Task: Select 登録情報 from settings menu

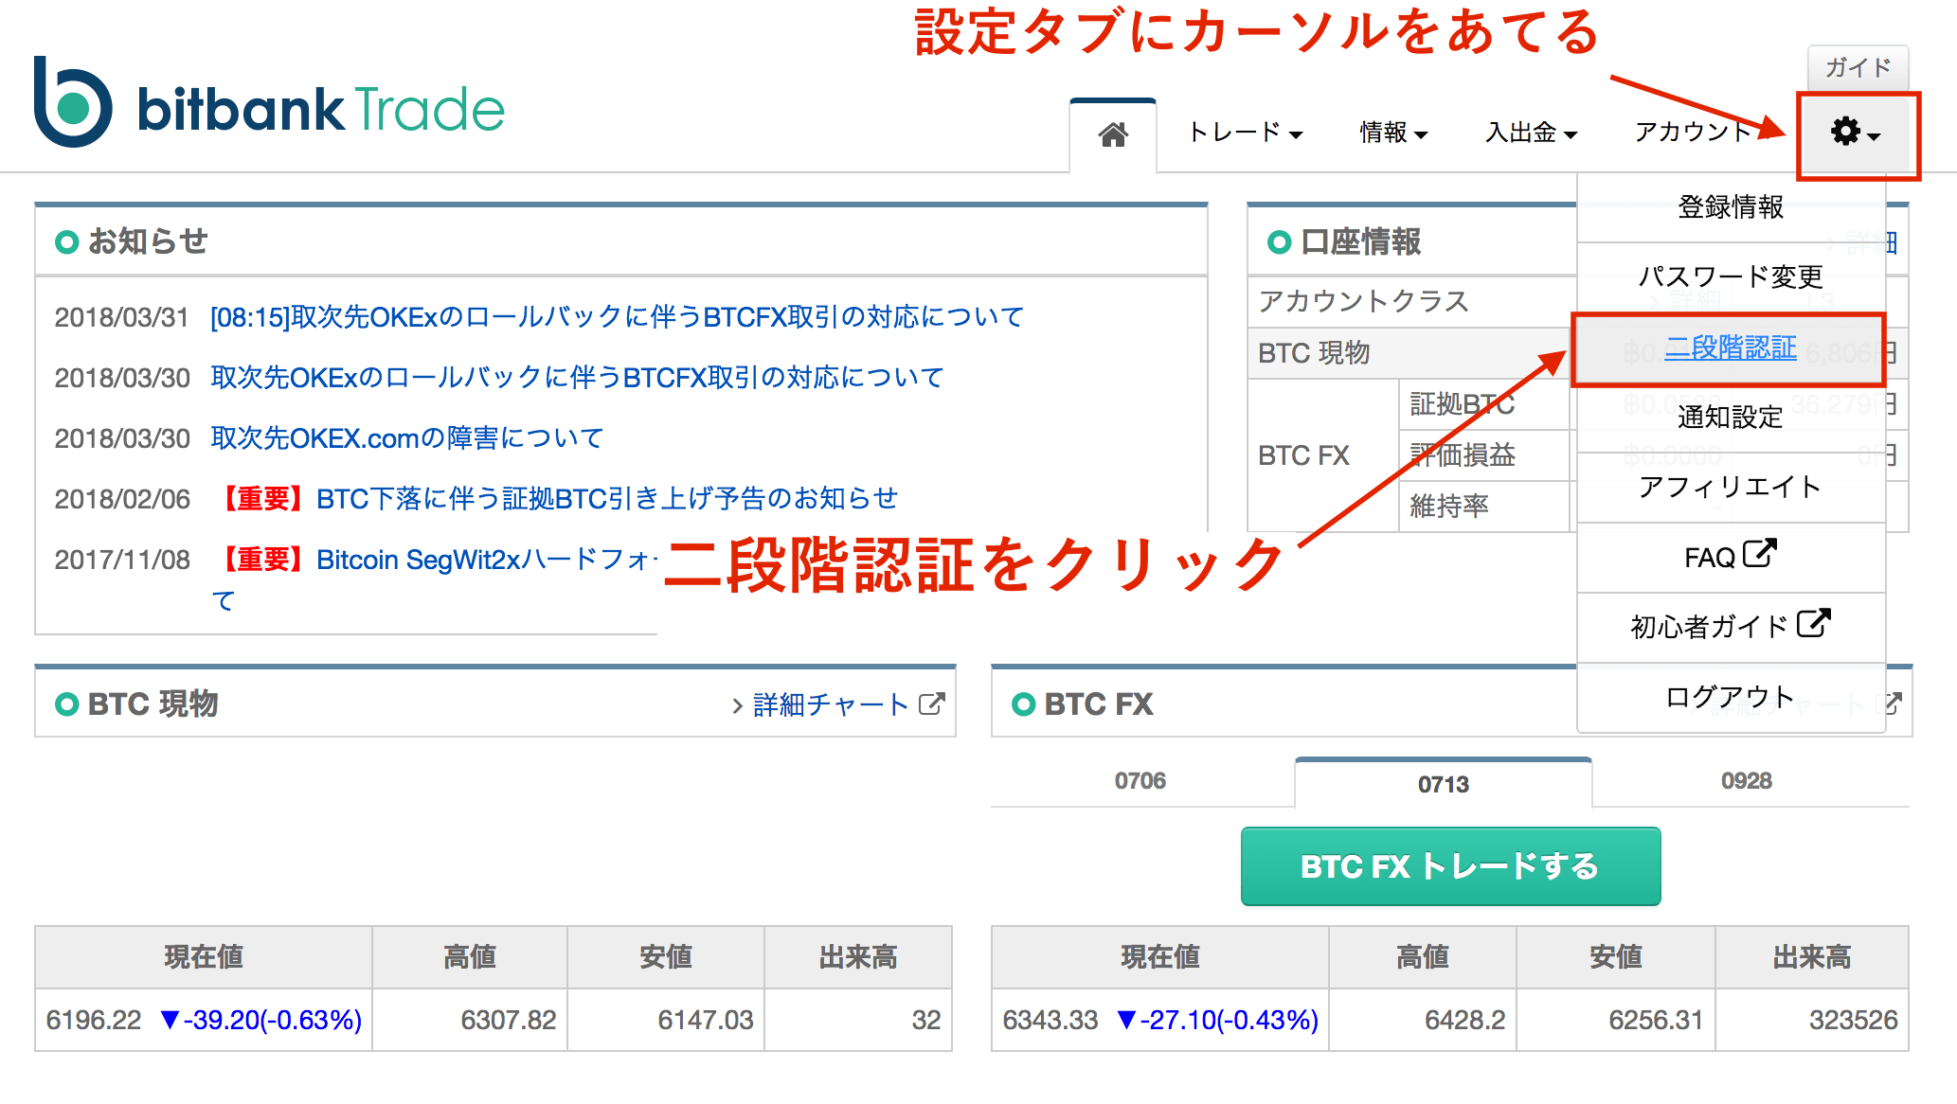Action: [1731, 207]
